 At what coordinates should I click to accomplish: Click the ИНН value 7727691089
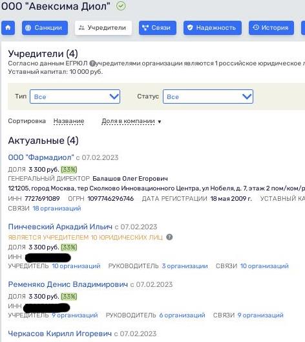click(x=42, y=198)
